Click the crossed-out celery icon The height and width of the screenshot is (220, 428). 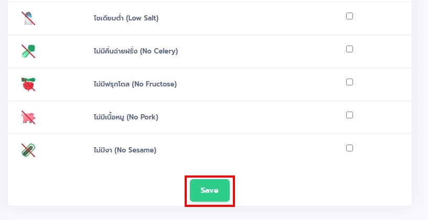(28, 51)
